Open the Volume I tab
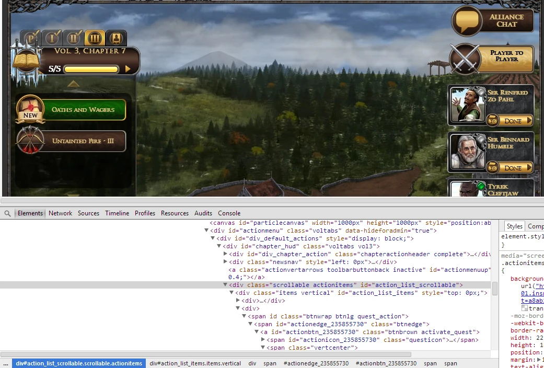The height and width of the screenshot is (368, 544). [x=52, y=38]
